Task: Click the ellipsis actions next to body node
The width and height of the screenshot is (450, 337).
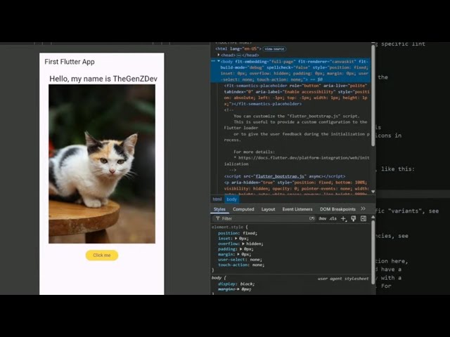Action: coord(213,61)
